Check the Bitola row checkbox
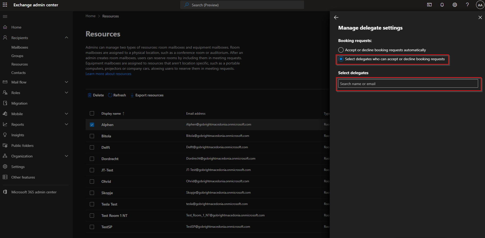Viewport: 485px width, 238px height. (x=92, y=136)
